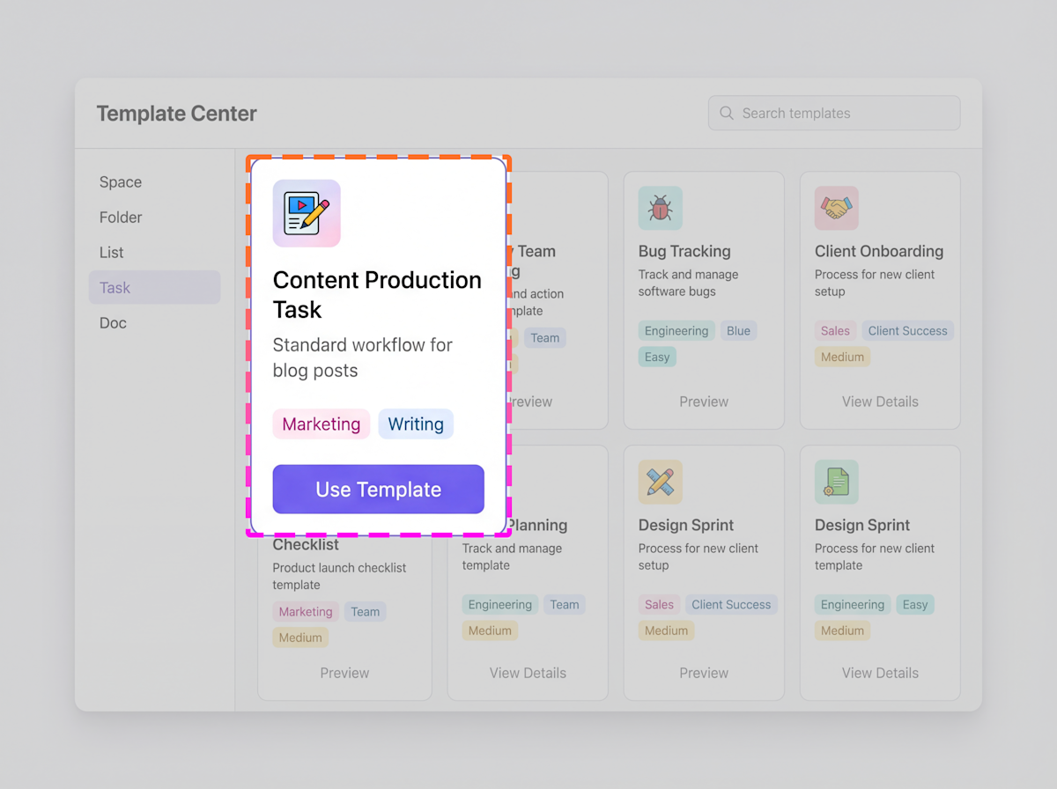
Task: Click Engineering tag on the Planning card
Action: coord(500,605)
